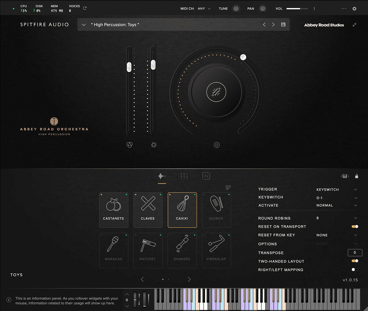Click the keyboard layout icon
368x311 pixels.
tap(345, 176)
